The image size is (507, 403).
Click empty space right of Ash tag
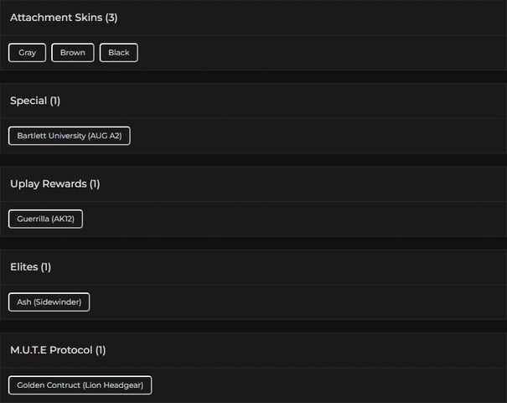click(293, 302)
